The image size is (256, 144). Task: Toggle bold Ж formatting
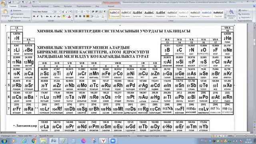[34, 16]
